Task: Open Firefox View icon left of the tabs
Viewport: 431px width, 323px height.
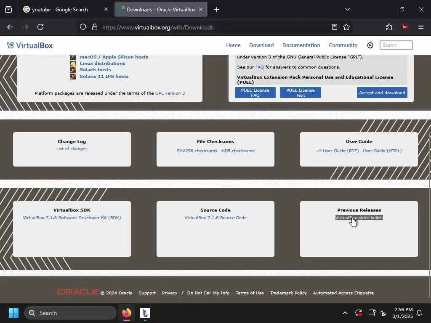Action: click(8, 9)
